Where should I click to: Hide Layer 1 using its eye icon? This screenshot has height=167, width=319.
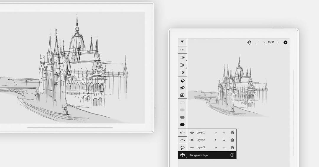192,133
